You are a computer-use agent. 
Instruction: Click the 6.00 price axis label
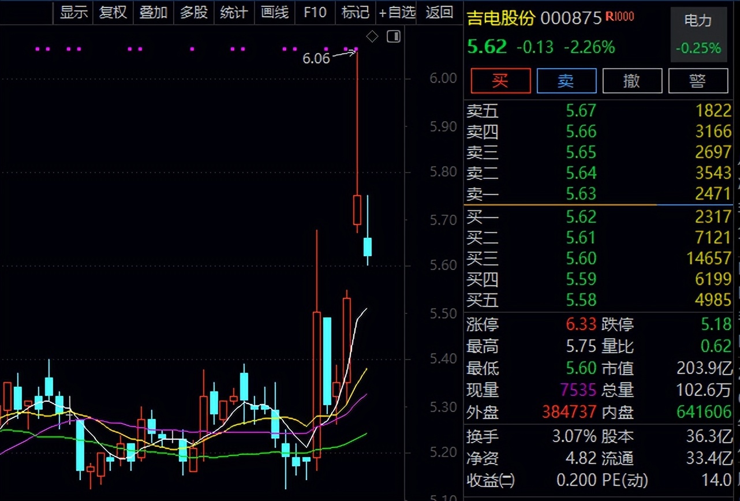pyautogui.click(x=444, y=78)
